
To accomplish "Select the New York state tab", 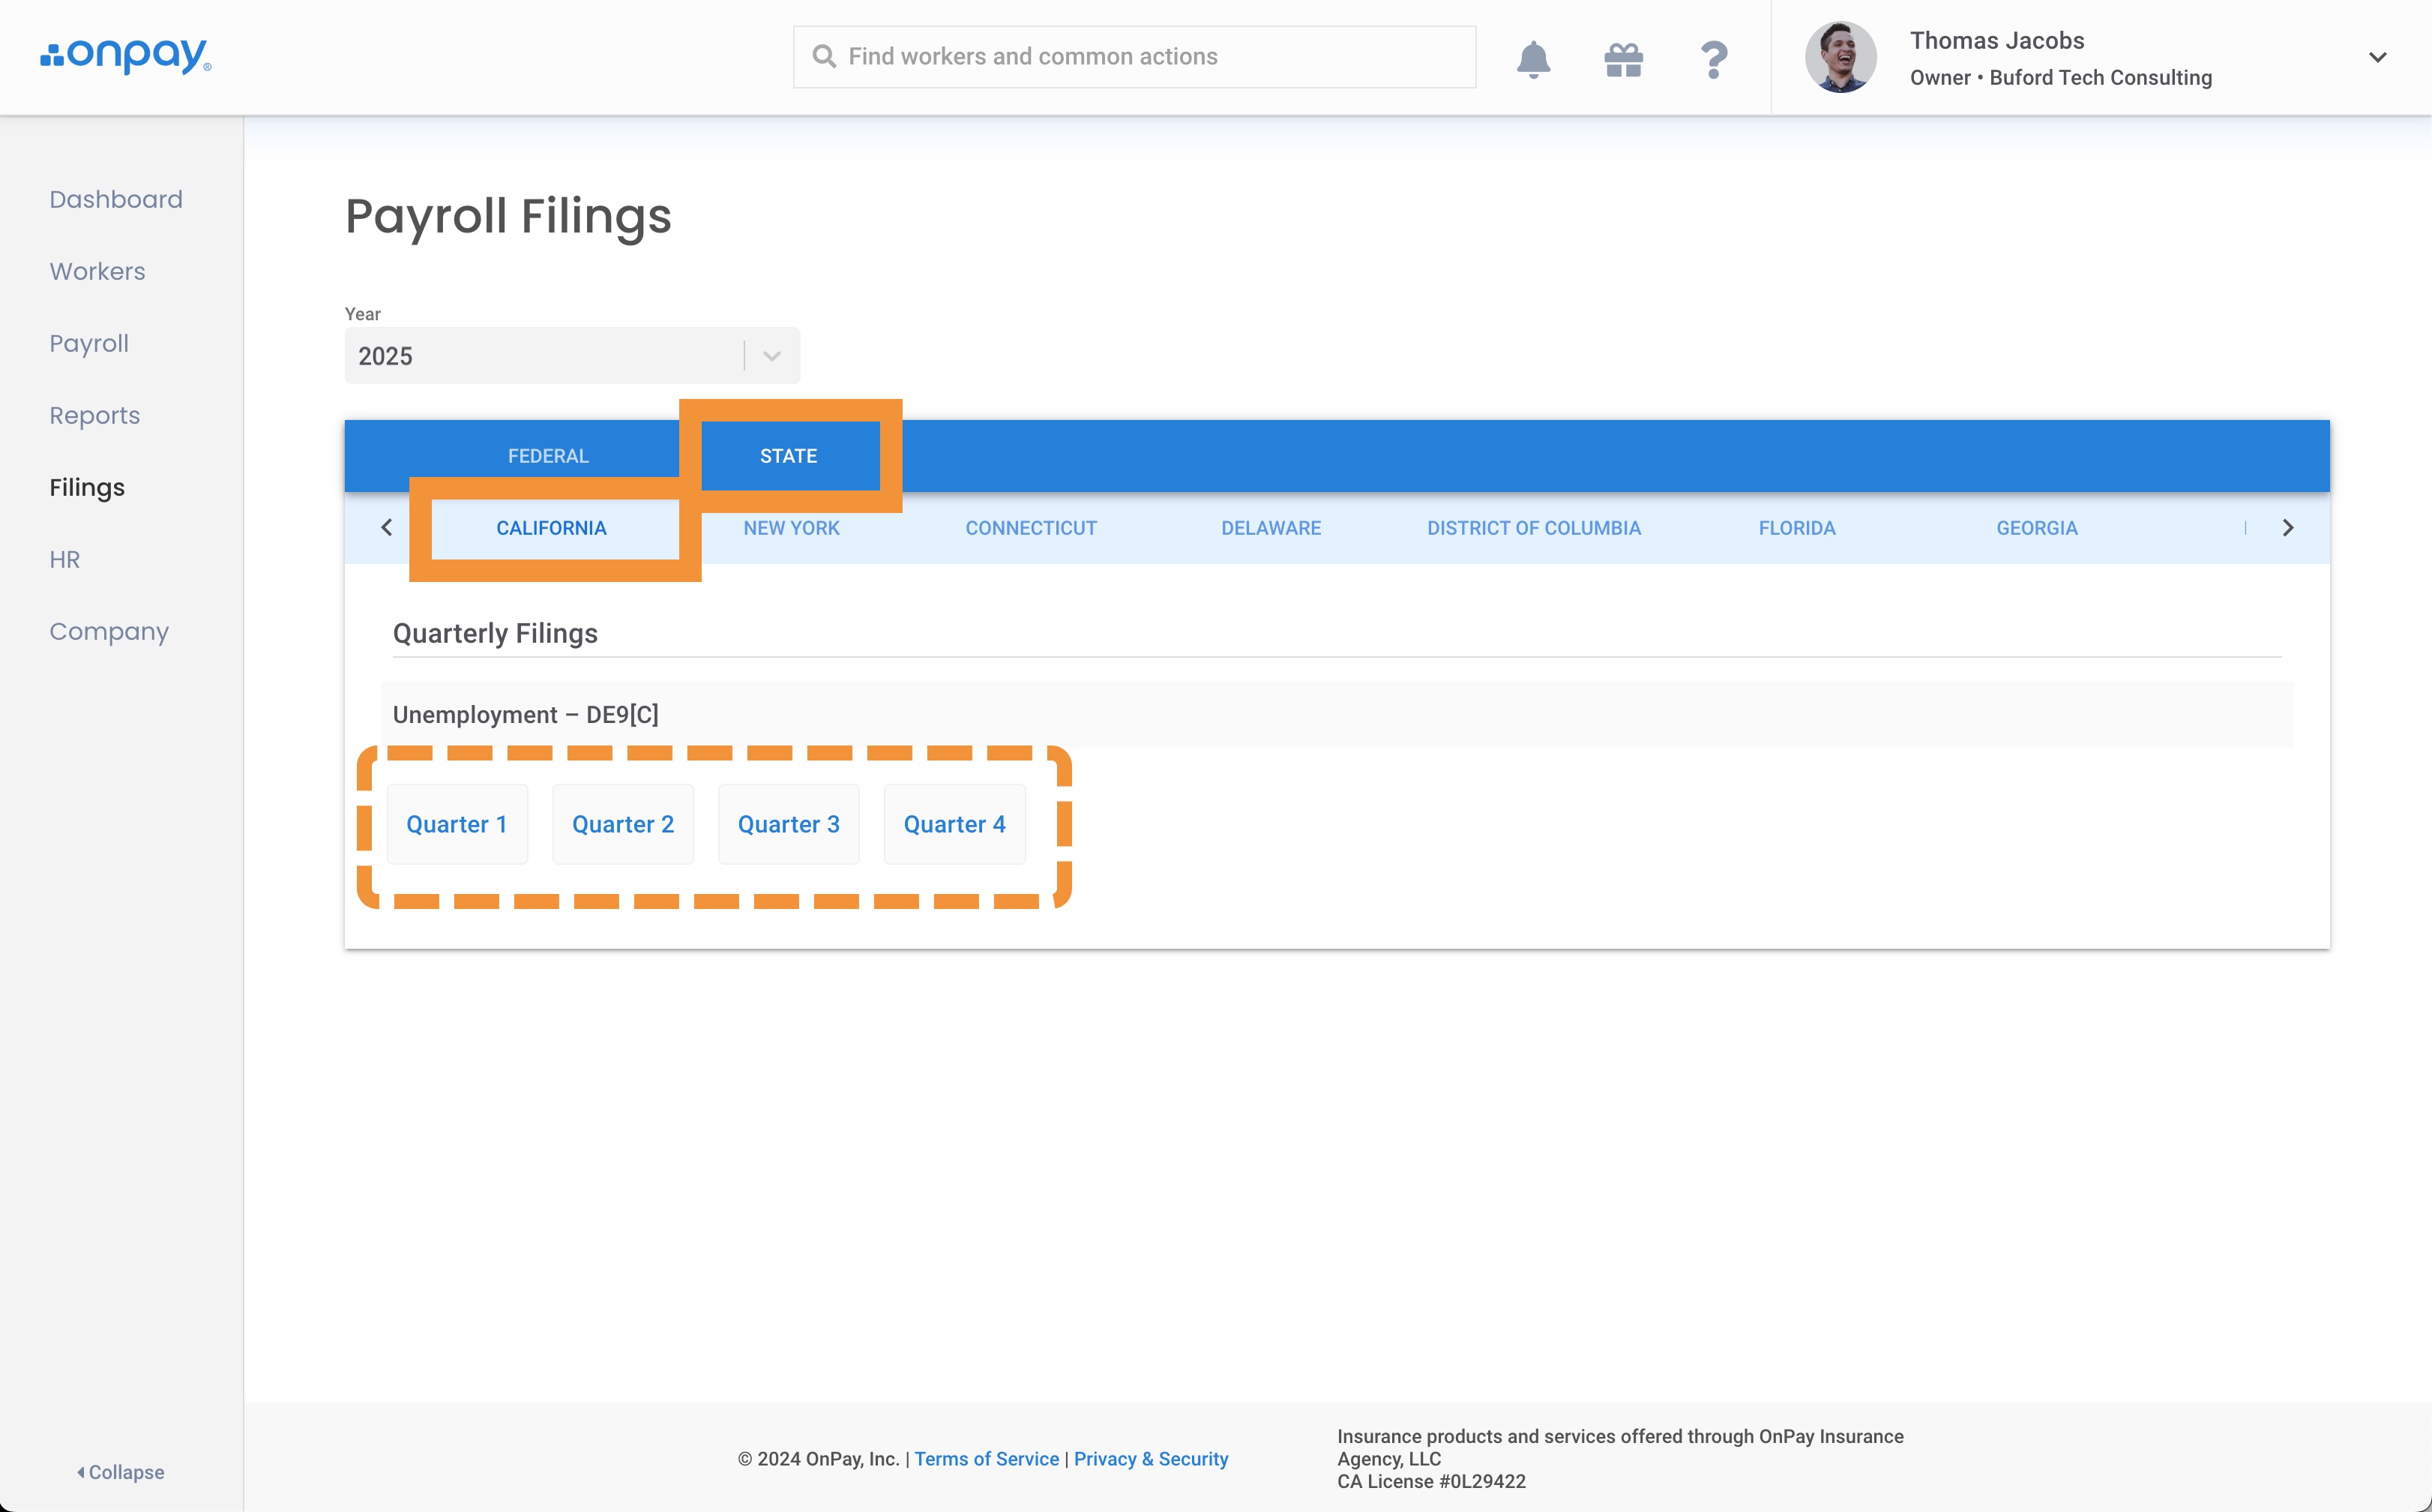I will point(791,528).
